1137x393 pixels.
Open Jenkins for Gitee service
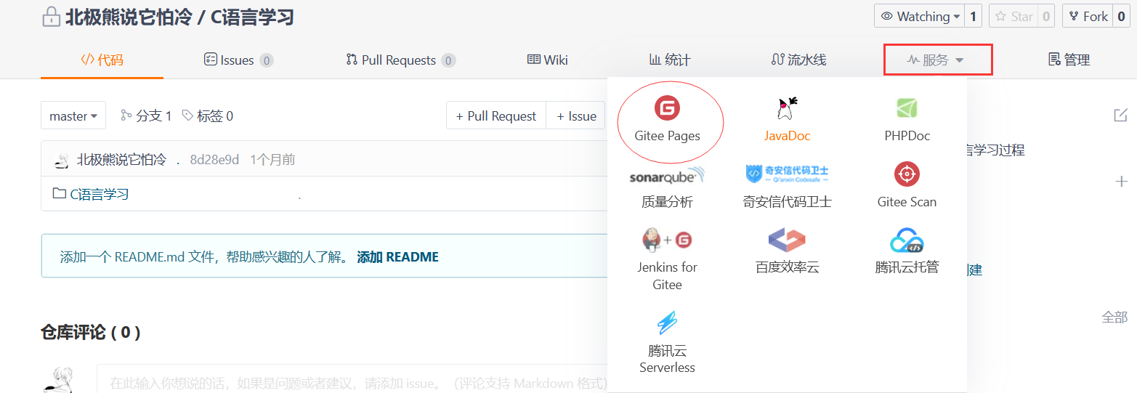tap(667, 259)
